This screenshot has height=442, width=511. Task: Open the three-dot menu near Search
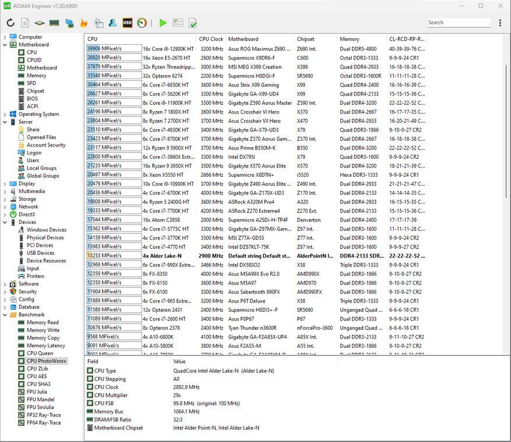[500, 23]
